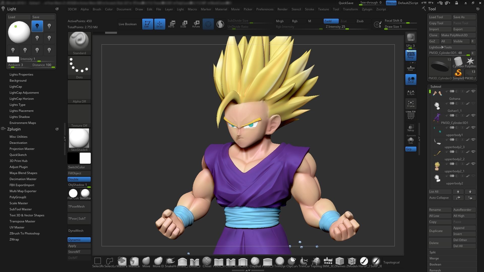Turn off Zadd mode
The height and width of the screenshot is (272, 484).
(331, 21)
